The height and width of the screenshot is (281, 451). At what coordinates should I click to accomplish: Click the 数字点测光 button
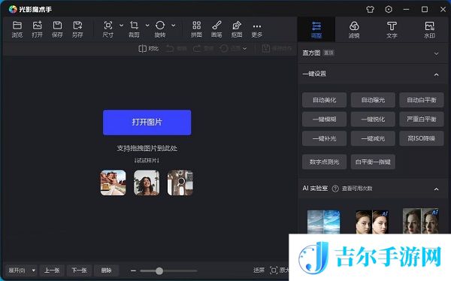coord(325,162)
